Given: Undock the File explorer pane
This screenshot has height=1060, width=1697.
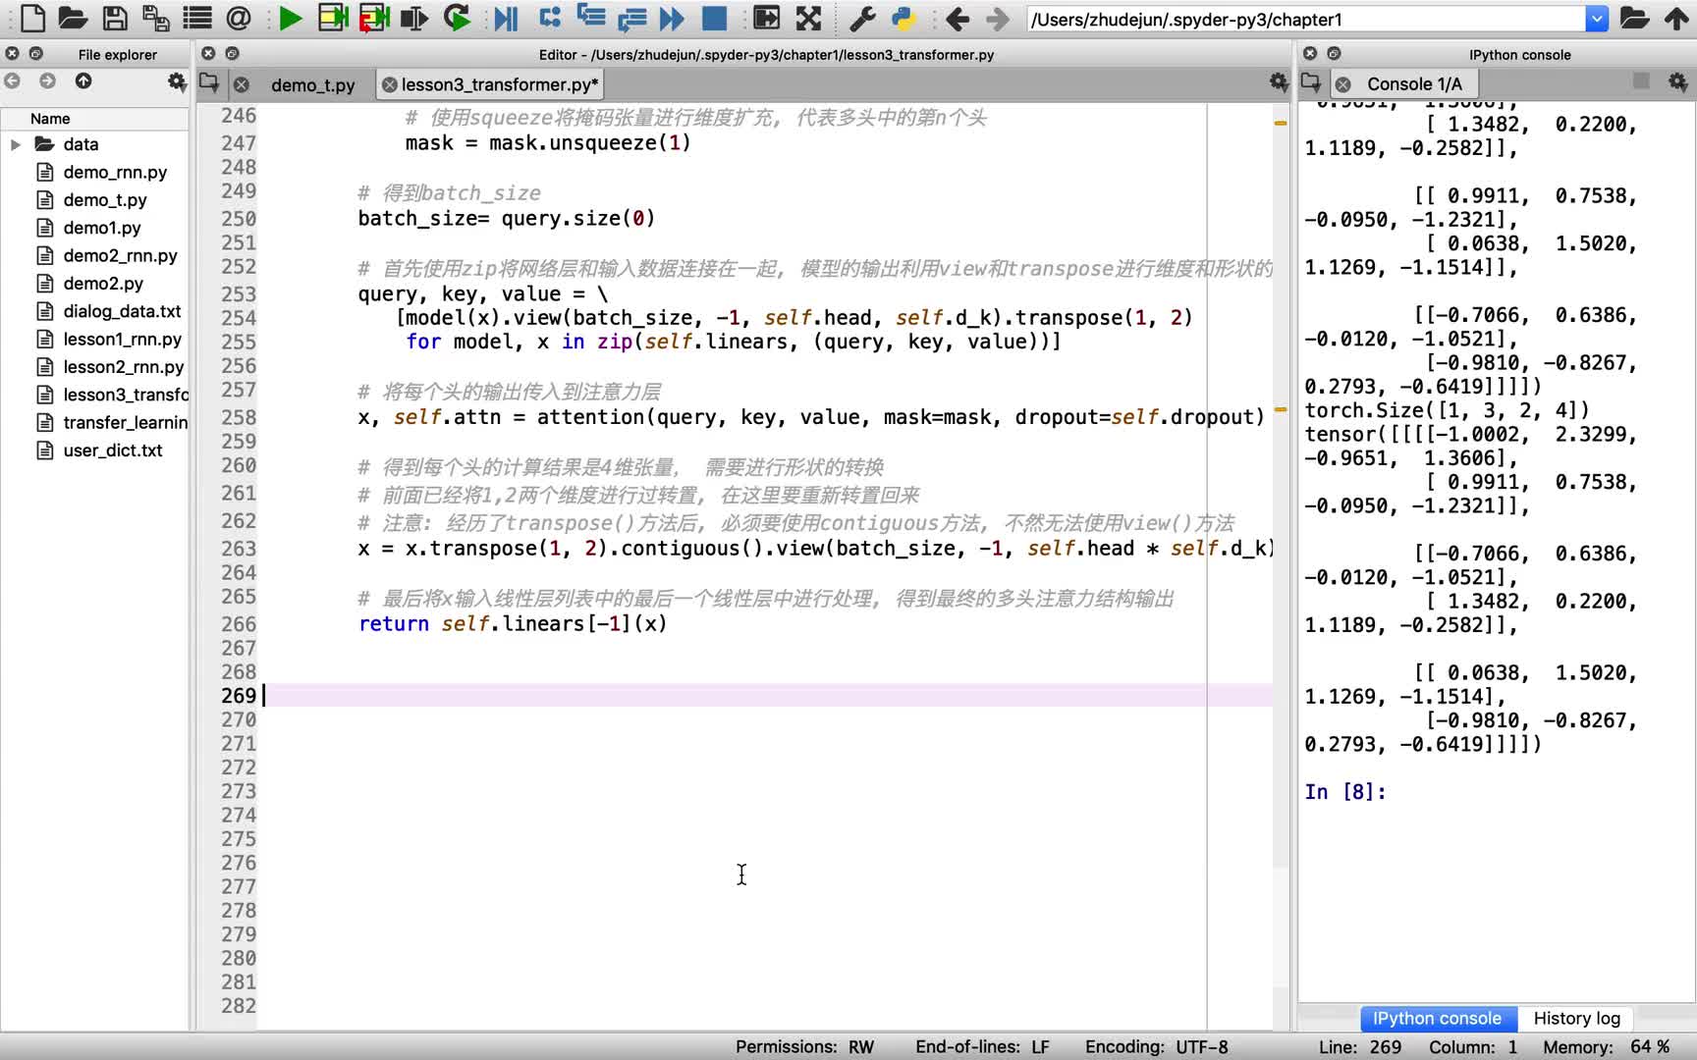Looking at the screenshot, I should 36,54.
